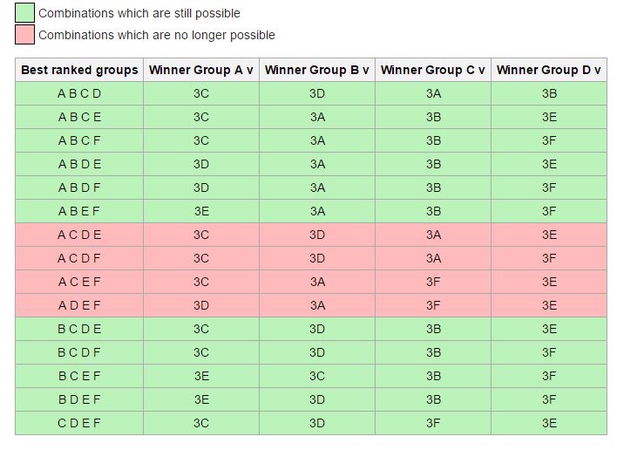The image size is (644, 450).
Task: Click the Winner Group D v header
Action: tap(549, 70)
